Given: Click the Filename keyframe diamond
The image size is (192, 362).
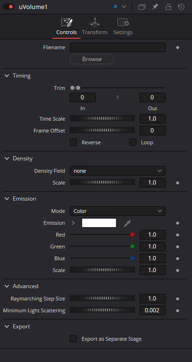Looking at the screenshot, I should tap(177, 48).
